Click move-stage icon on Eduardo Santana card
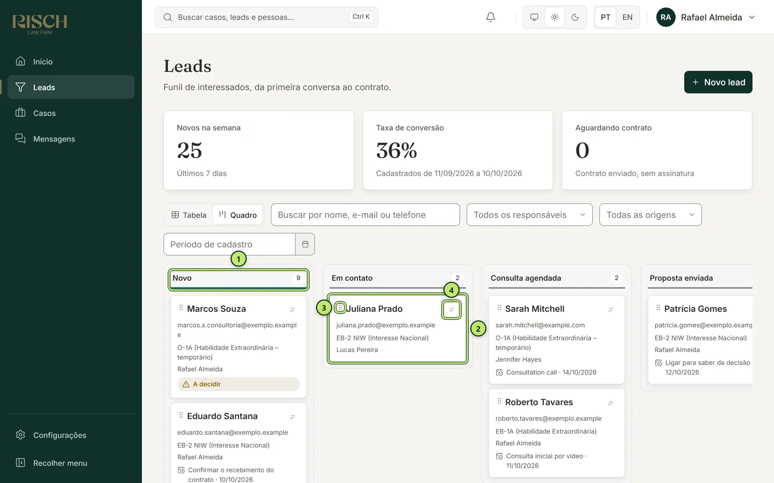774x483 pixels. tap(292, 417)
